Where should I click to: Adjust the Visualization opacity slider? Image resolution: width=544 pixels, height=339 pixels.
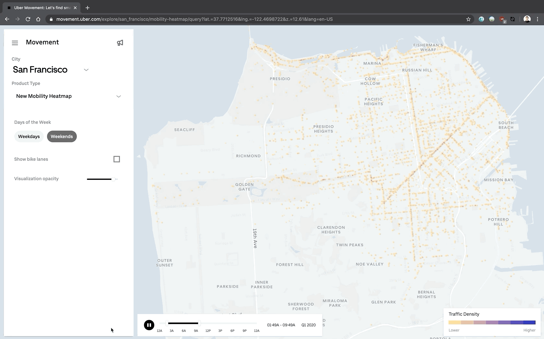(x=113, y=179)
